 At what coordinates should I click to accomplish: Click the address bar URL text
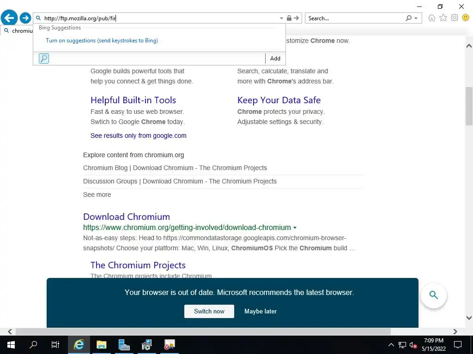click(x=80, y=18)
